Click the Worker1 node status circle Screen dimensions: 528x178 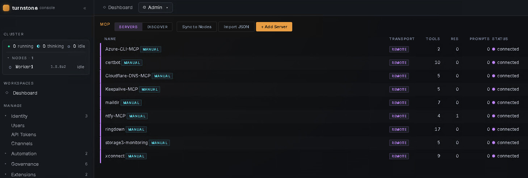click(10, 67)
